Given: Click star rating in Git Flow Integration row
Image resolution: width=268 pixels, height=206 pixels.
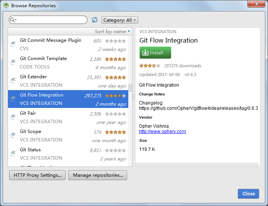Looking at the screenshot, I should point(116,96).
